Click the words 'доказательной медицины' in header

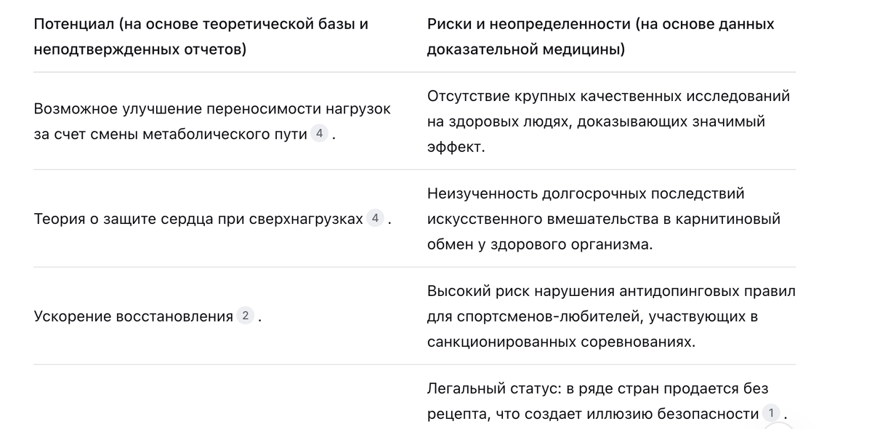(525, 49)
